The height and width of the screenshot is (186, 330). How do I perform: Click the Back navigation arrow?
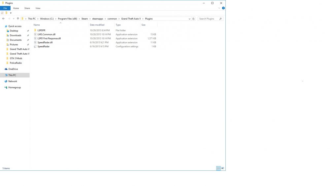point(3,19)
